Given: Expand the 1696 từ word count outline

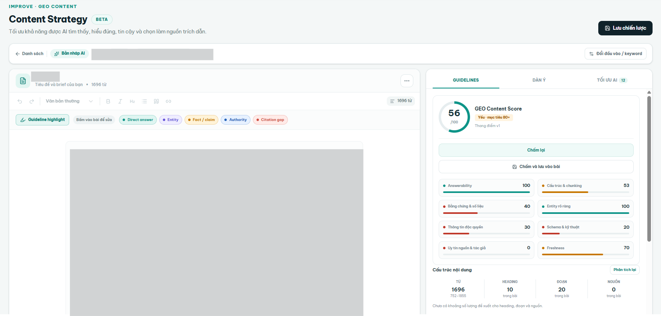Looking at the screenshot, I should click(x=401, y=101).
